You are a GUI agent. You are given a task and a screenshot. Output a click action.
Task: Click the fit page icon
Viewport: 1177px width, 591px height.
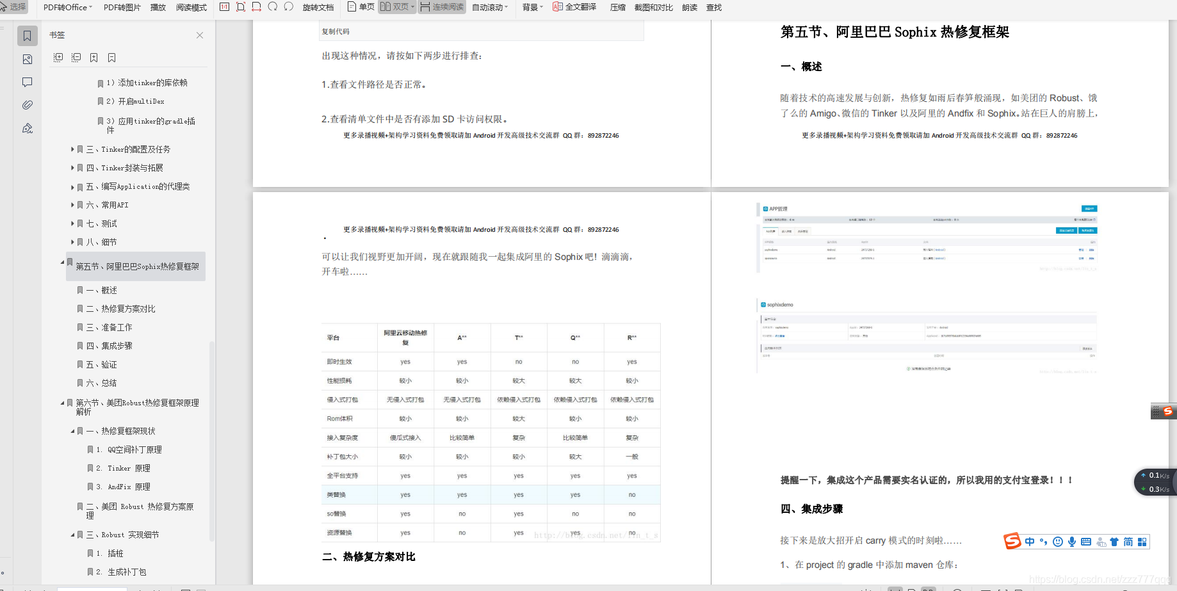pos(241,6)
